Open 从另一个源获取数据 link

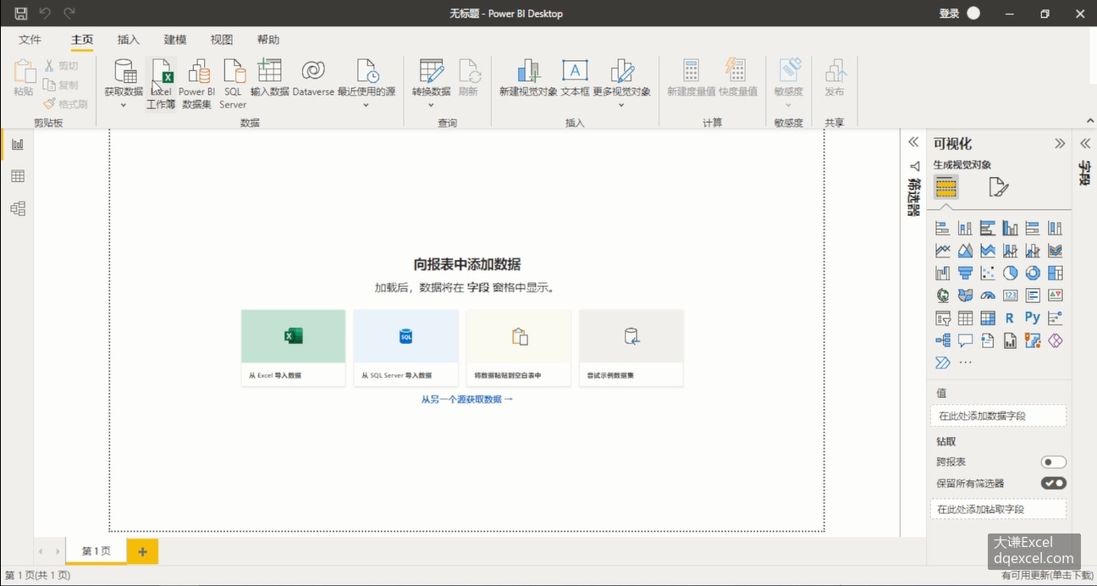click(467, 399)
